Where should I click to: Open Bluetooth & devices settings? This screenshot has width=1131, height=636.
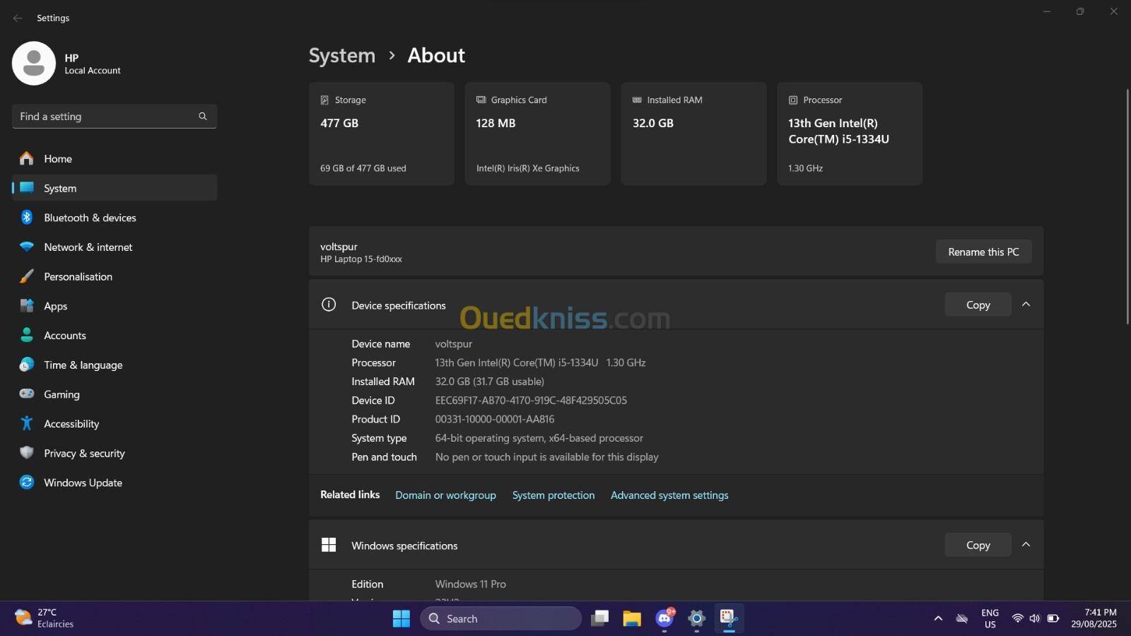(x=115, y=218)
